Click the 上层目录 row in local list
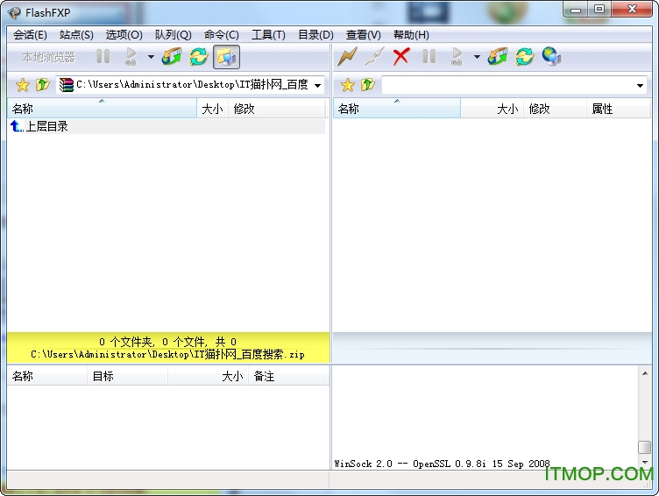 [166, 126]
